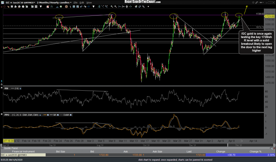Click the Edit menu

(83, 3)
